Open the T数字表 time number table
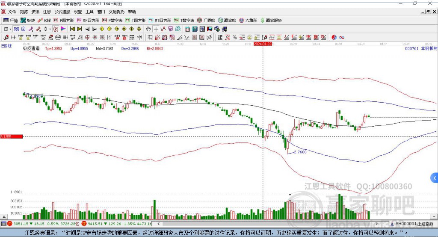This screenshot has width=438, height=237. pos(184,21)
